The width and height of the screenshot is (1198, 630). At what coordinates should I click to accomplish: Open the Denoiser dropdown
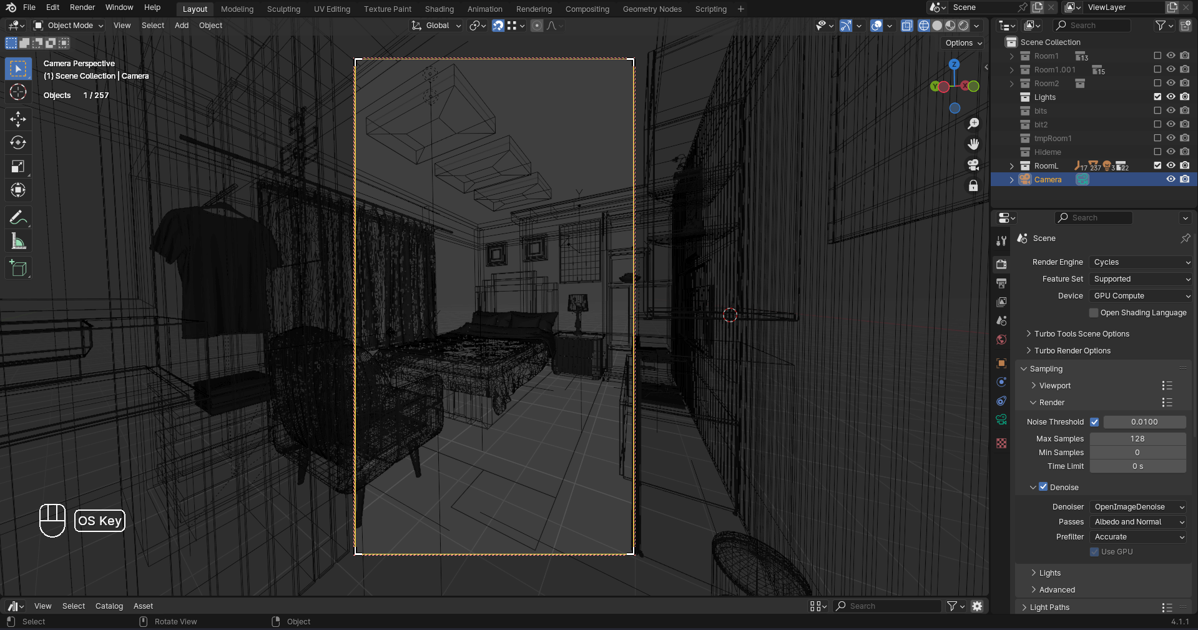coord(1138,507)
